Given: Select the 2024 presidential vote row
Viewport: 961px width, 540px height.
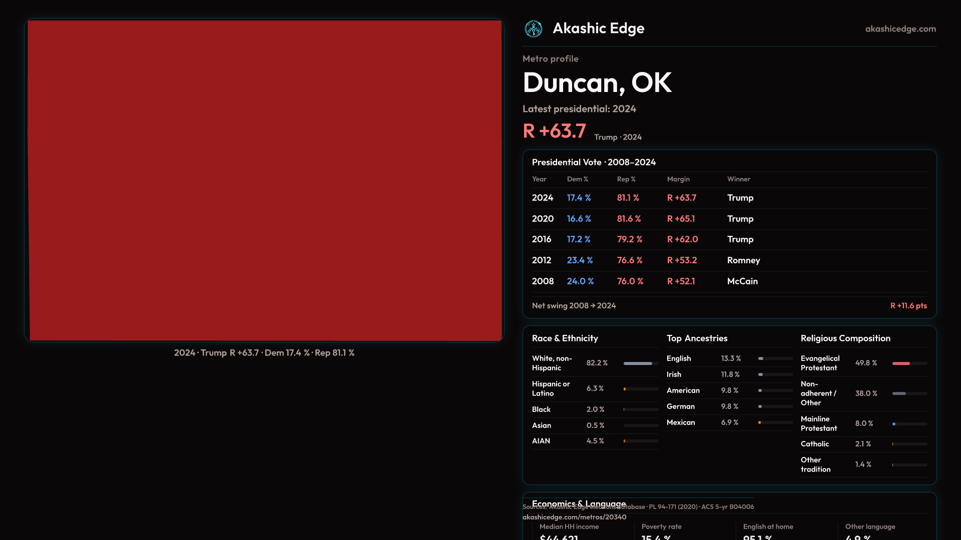Looking at the screenshot, I should (x=543, y=198).
